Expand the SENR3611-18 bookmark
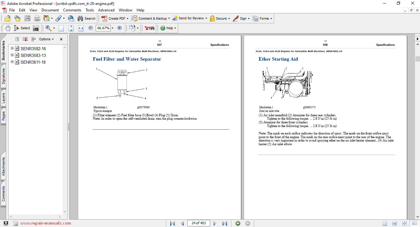The image size is (420, 227). pyautogui.click(x=12, y=62)
